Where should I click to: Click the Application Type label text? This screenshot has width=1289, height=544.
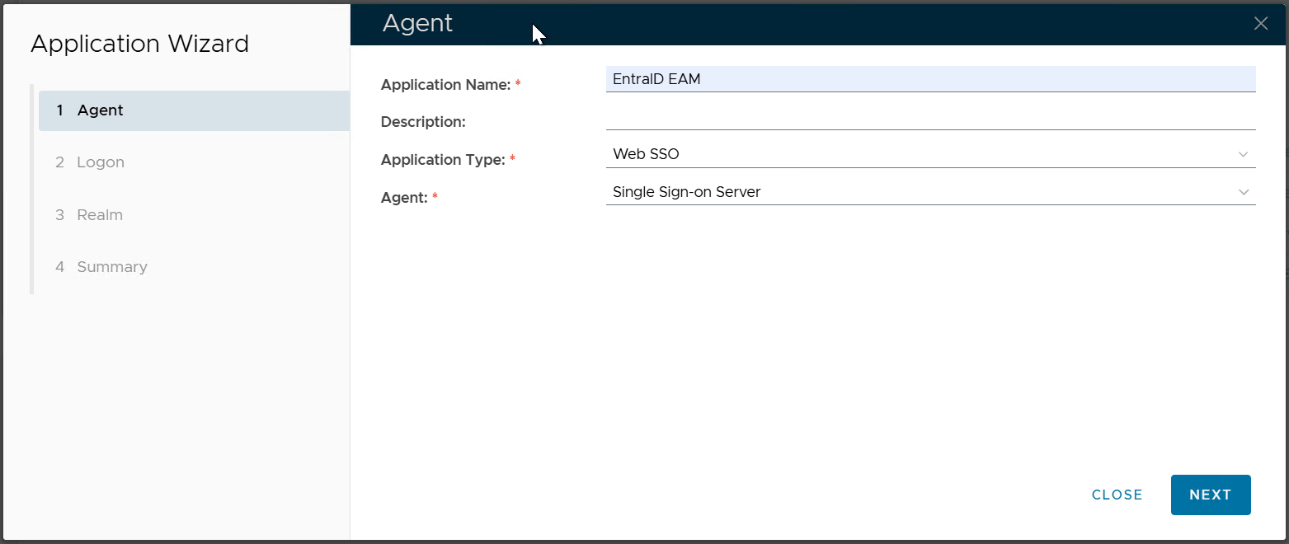[442, 160]
